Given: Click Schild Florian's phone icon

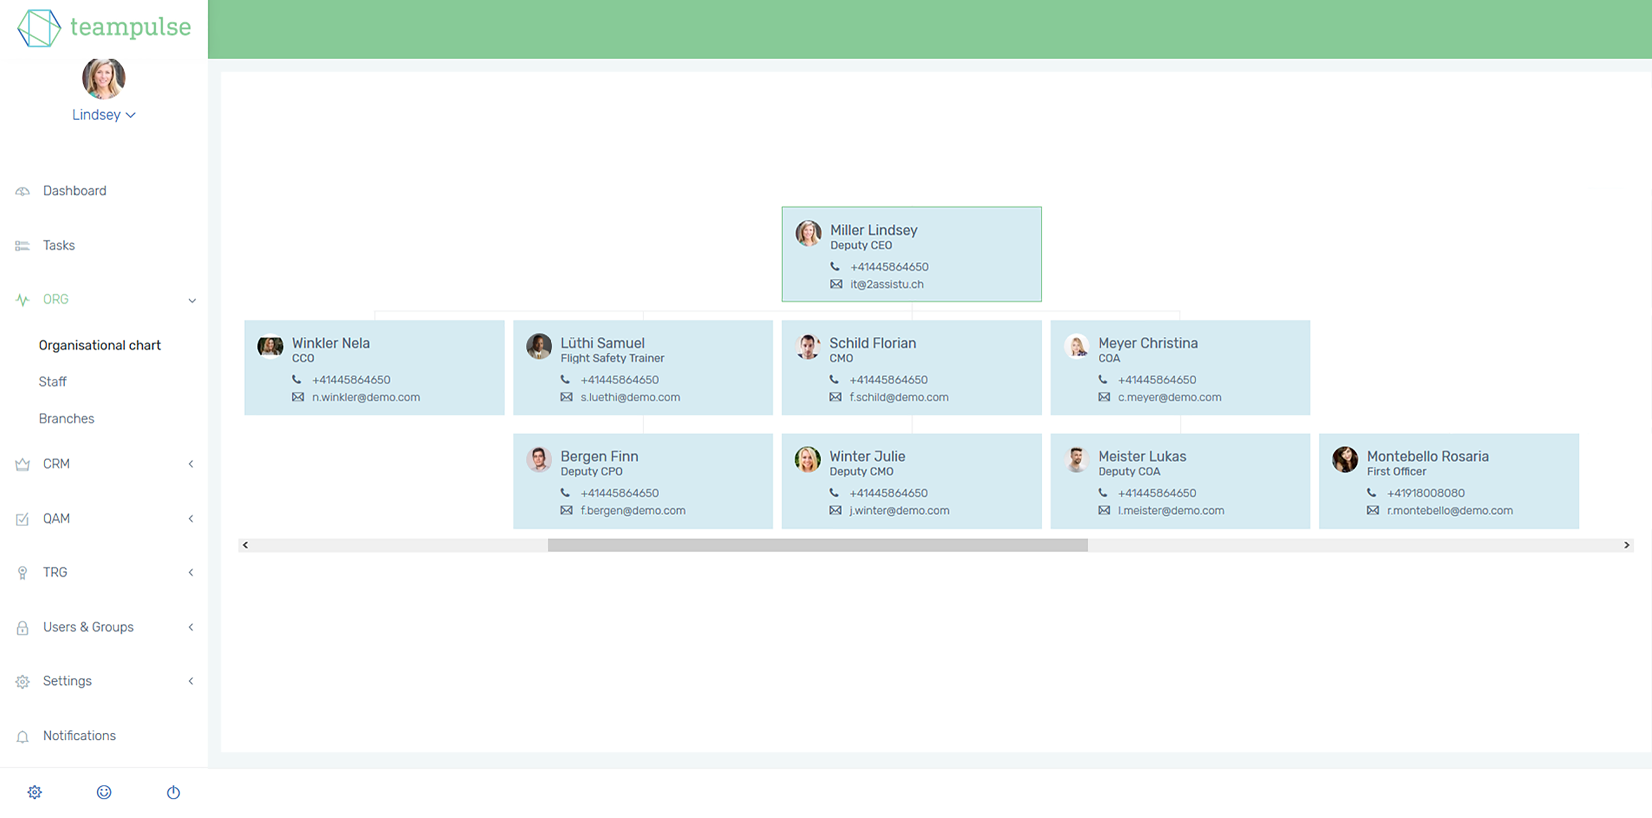Looking at the screenshot, I should pyautogui.click(x=834, y=379).
